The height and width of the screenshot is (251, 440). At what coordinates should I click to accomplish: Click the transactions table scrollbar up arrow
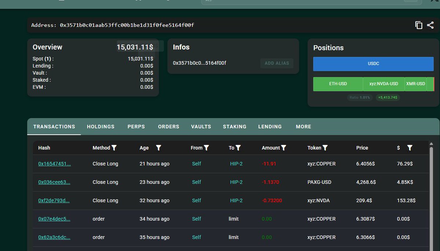click(432, 144)
